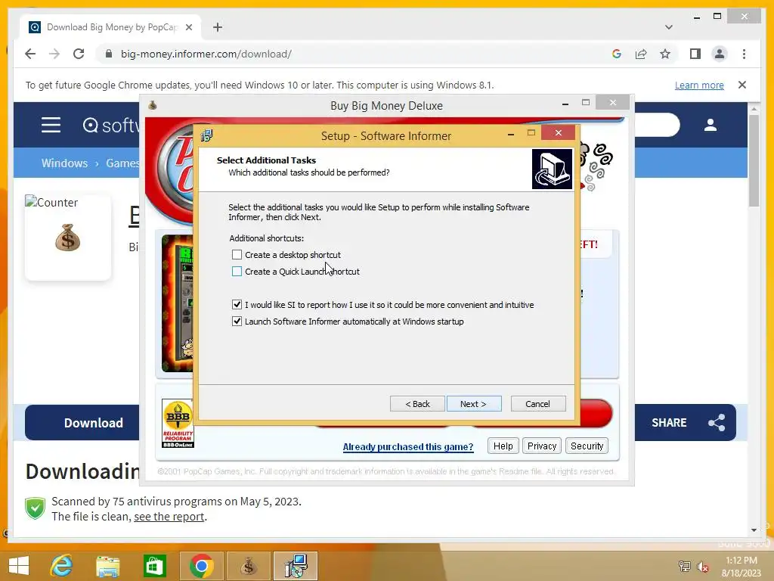Open a new tab in Chrome
This screenshot has height=581, width=774.
[x=218, y=27]
